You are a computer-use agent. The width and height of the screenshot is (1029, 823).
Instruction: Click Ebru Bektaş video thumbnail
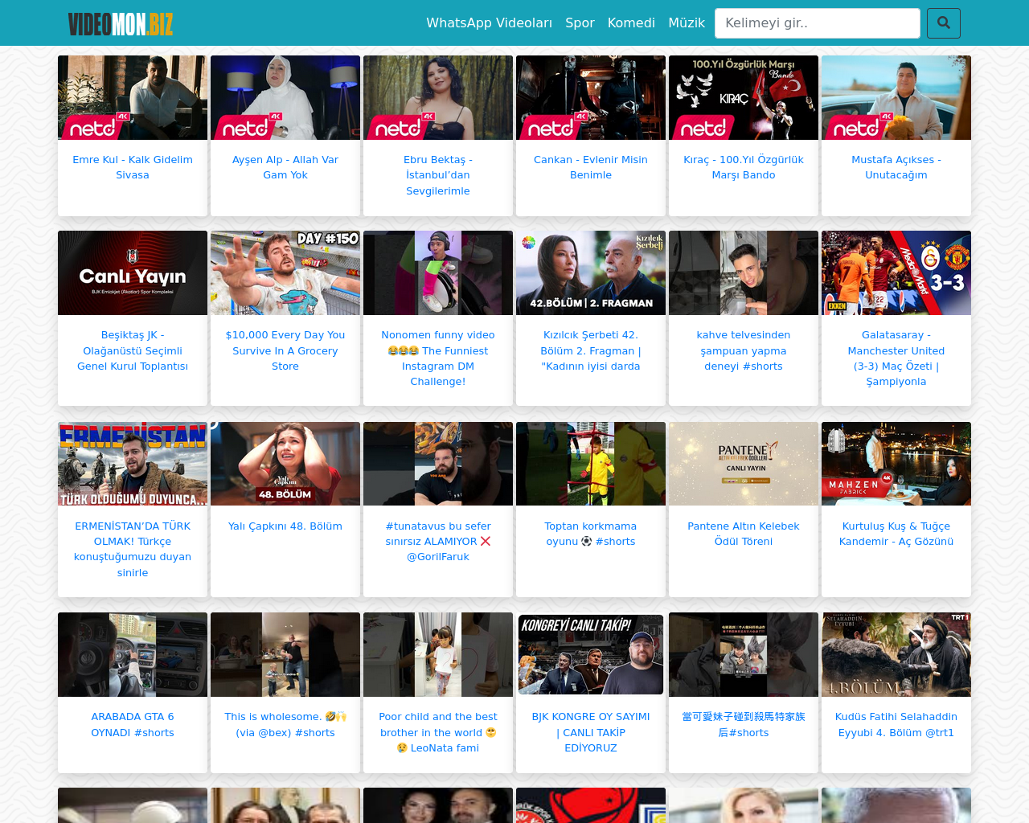click(x=438, y=97)
